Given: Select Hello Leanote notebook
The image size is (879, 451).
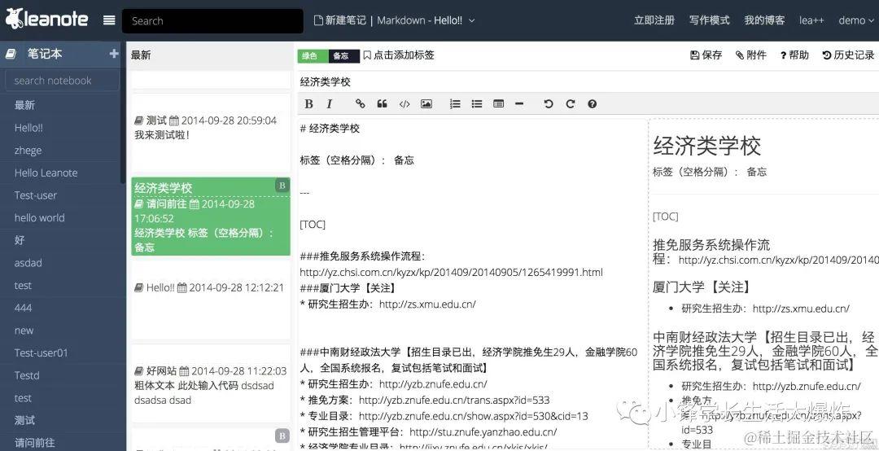Looking at the screenshot, I should (46, 173).
